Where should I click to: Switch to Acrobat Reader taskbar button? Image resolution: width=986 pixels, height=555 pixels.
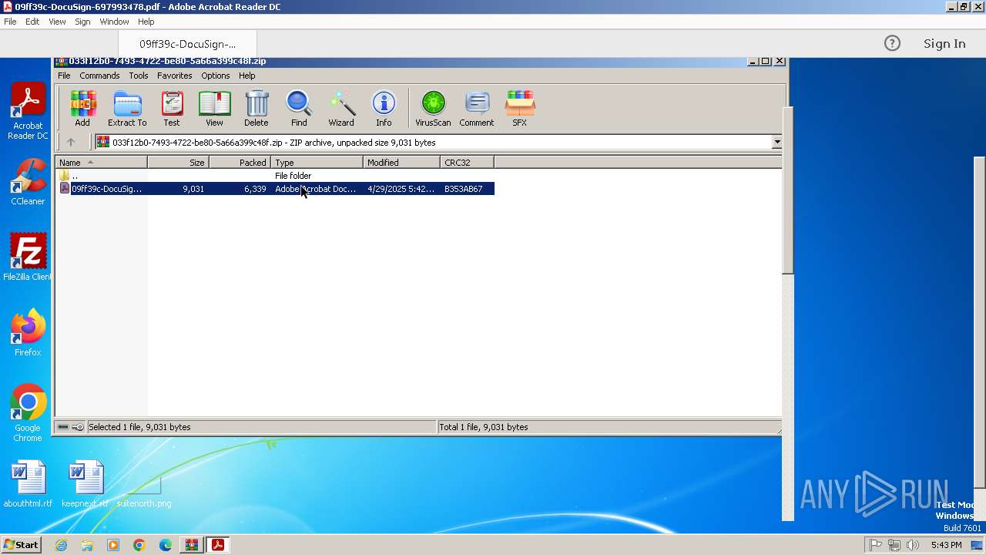click(x=218, y=545)
